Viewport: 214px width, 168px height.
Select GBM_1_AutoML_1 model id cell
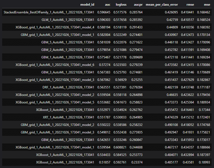pos(68,57)
